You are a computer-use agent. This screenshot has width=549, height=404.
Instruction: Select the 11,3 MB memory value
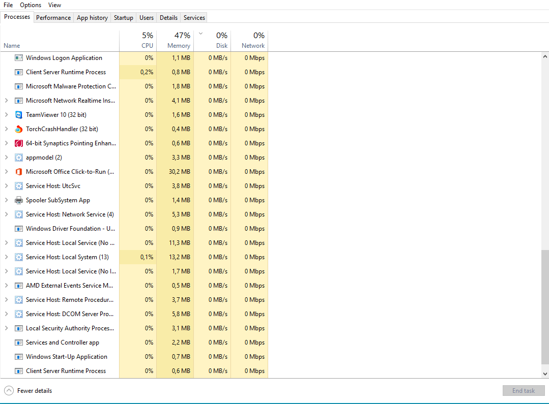[180, 243]
